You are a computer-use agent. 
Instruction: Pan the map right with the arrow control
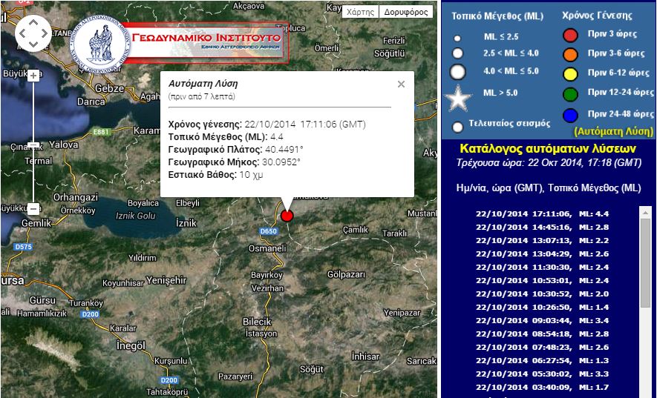pos(44,33)
